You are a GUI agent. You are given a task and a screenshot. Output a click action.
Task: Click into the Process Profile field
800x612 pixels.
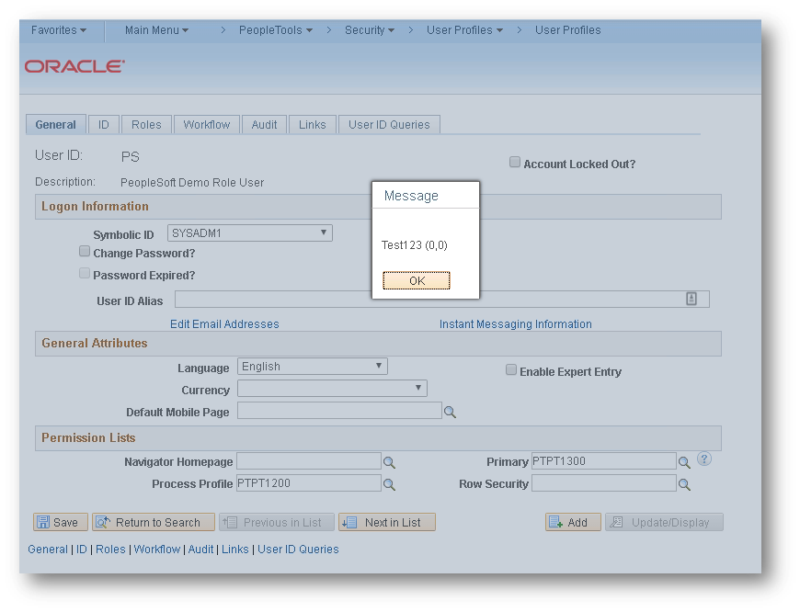309,483
